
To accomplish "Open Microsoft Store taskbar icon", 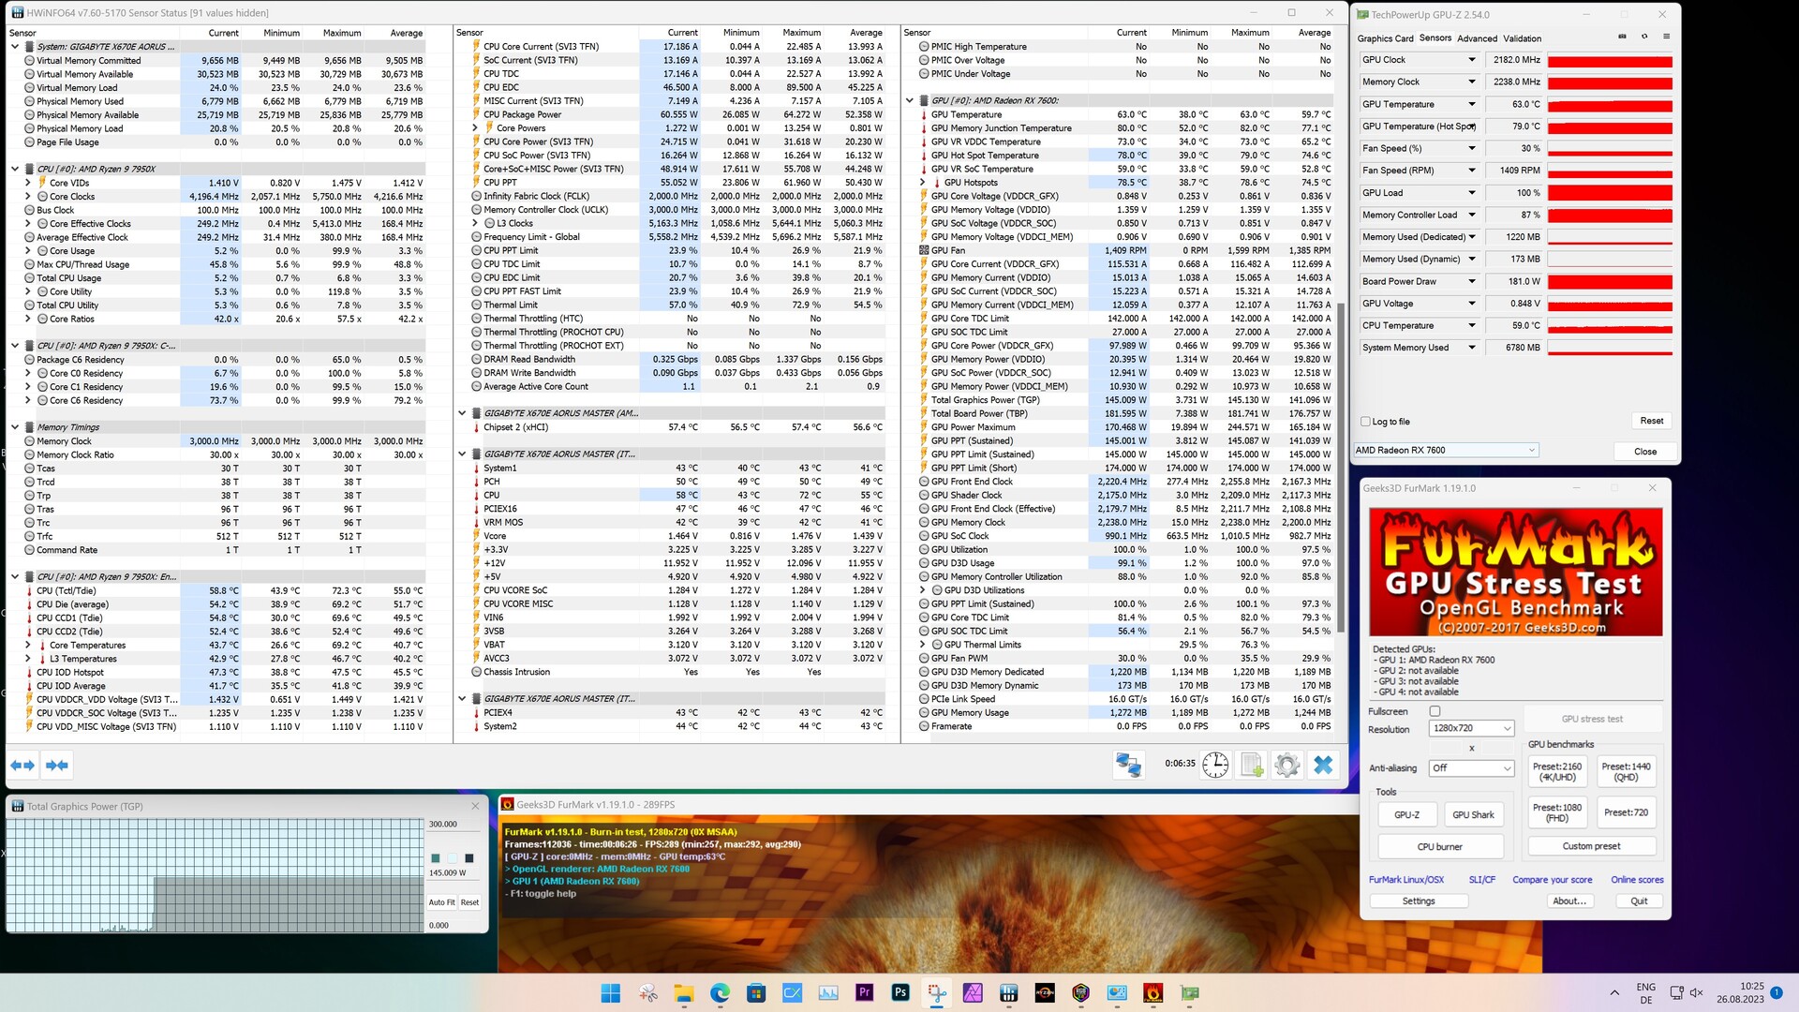I will coord(756,993).
